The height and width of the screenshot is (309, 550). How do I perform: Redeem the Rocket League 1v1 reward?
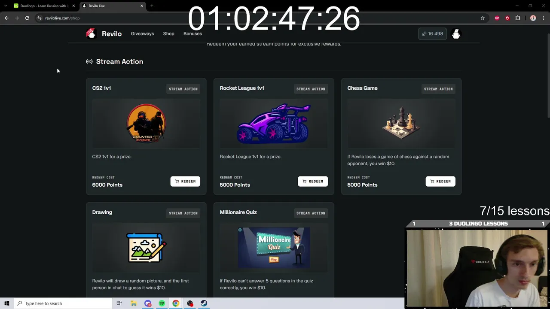click(313, 181)
